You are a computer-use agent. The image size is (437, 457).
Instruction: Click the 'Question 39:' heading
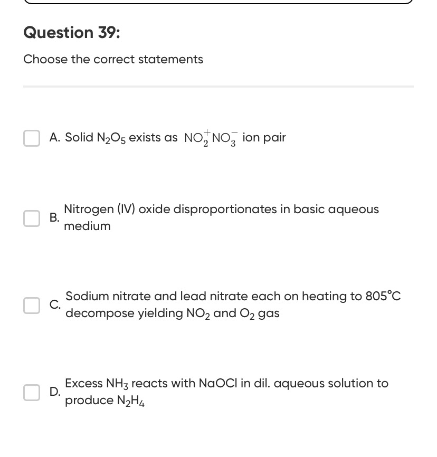72,32
